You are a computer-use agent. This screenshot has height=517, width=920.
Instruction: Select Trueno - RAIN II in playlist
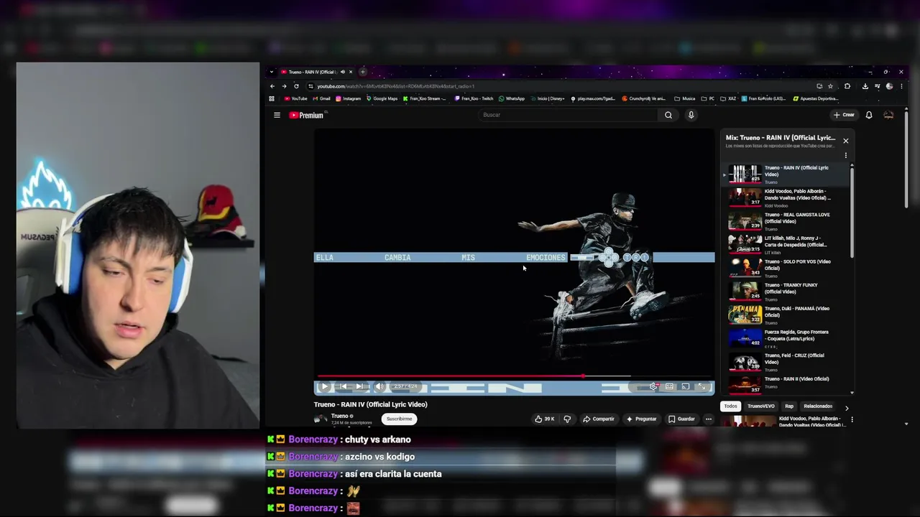787,383
